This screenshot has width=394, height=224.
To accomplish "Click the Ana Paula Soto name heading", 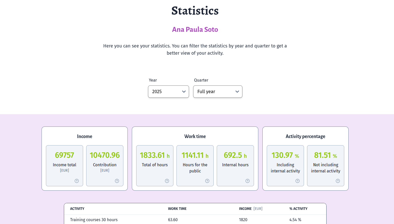I will click(x=195, y=30).
